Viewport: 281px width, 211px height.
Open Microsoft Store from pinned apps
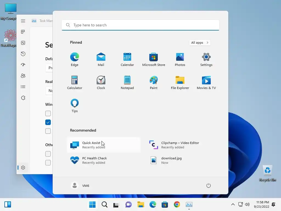(x=154, y=60)
